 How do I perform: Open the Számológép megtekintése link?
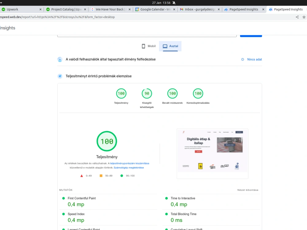click(x=129, y=167)
